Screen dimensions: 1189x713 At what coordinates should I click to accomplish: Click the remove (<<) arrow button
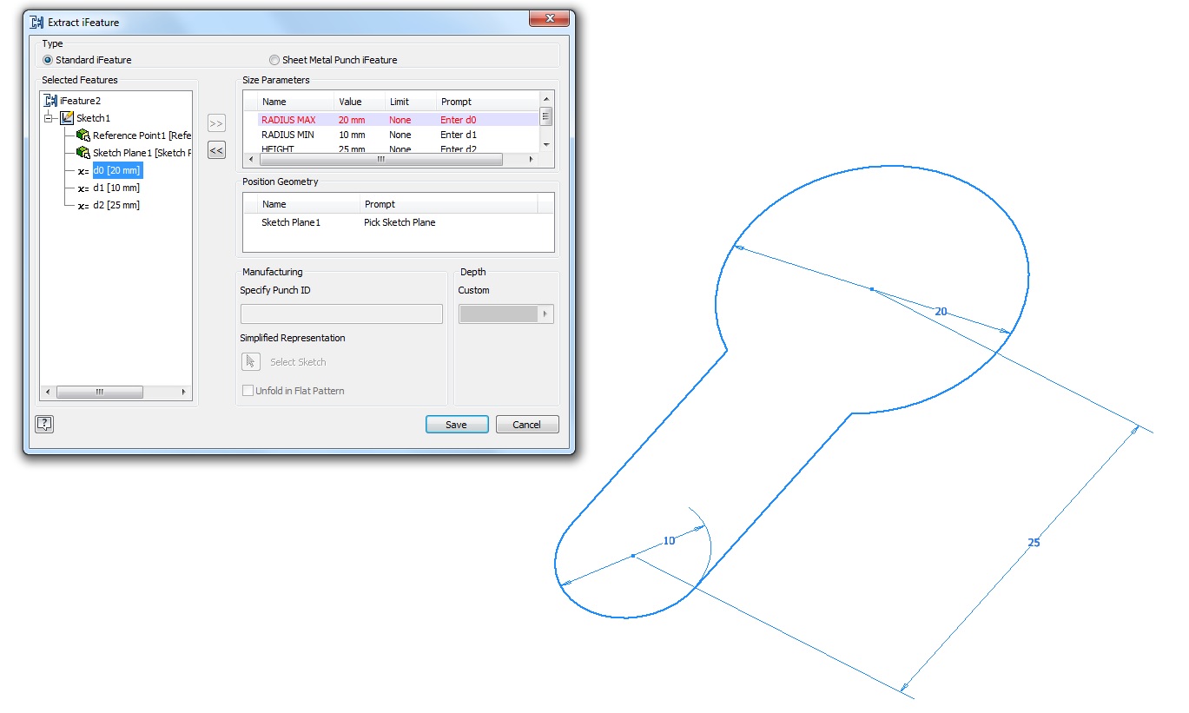[216, 151]
